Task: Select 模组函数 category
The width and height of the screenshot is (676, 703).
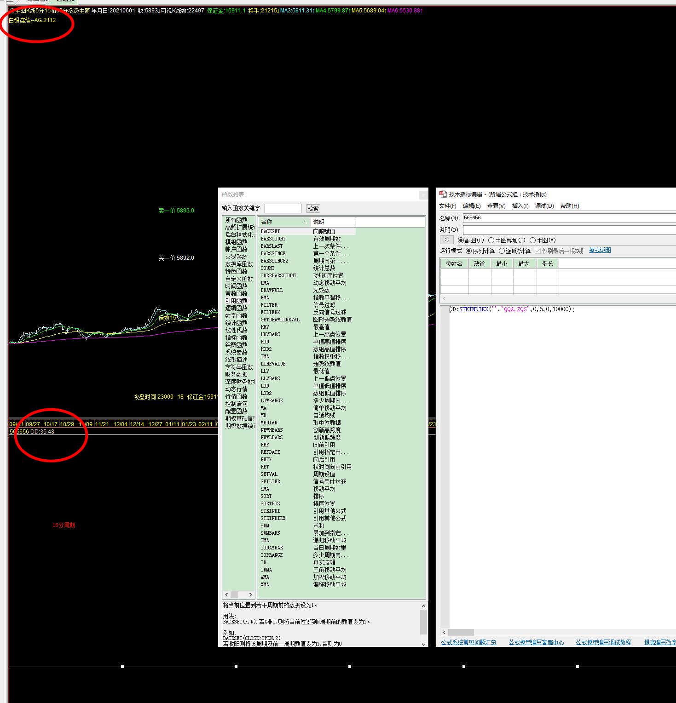Action: pyautogui.click(x=236, y=242)
